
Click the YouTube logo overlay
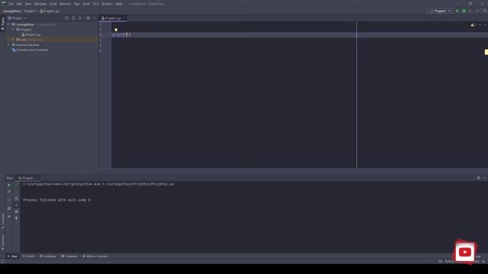[465, 252]
